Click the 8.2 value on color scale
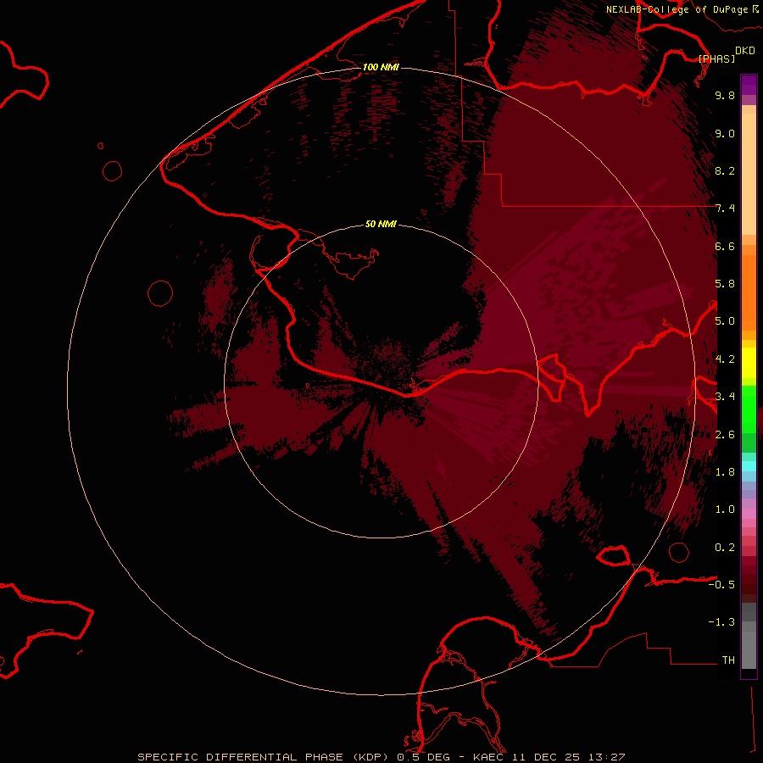This screenshot has height=763, width=763. (725, 170)
